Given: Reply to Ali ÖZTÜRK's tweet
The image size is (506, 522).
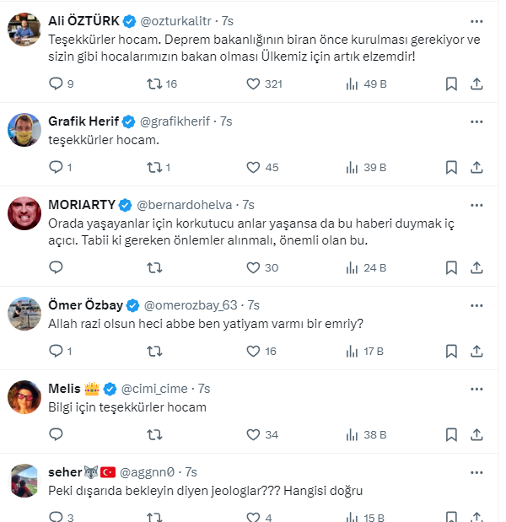Looking at the screenshot, I should click(57, 83).
